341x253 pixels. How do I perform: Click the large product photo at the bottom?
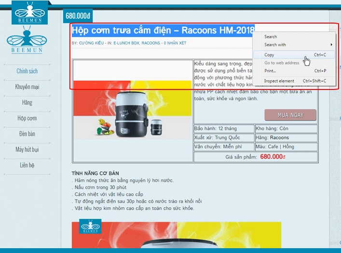pyautogui.click(x=177, y=235)
